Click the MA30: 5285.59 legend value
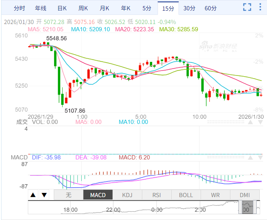Viewport: 267px width, 220px height. click(179, 29)
